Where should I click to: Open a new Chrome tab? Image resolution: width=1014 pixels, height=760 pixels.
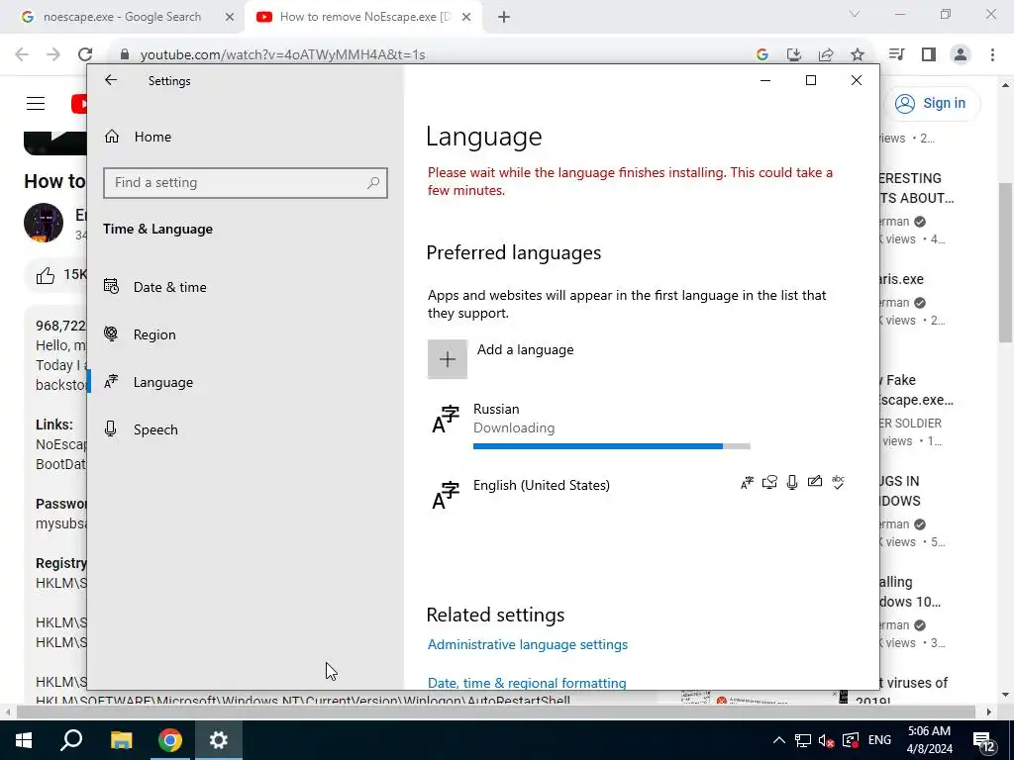pos(504,17)
